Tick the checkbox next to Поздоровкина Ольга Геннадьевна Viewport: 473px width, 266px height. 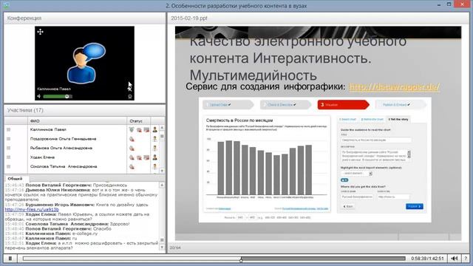[8, 139]
